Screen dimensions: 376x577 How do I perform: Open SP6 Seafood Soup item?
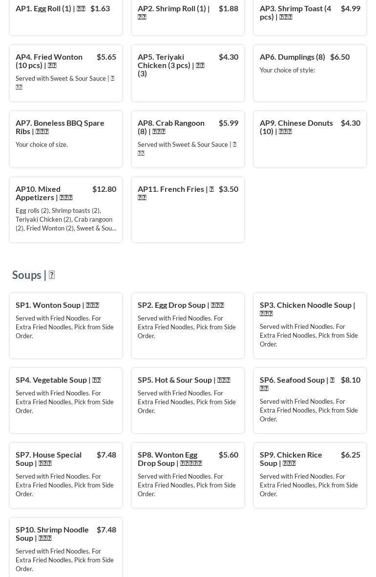[310, 400]
